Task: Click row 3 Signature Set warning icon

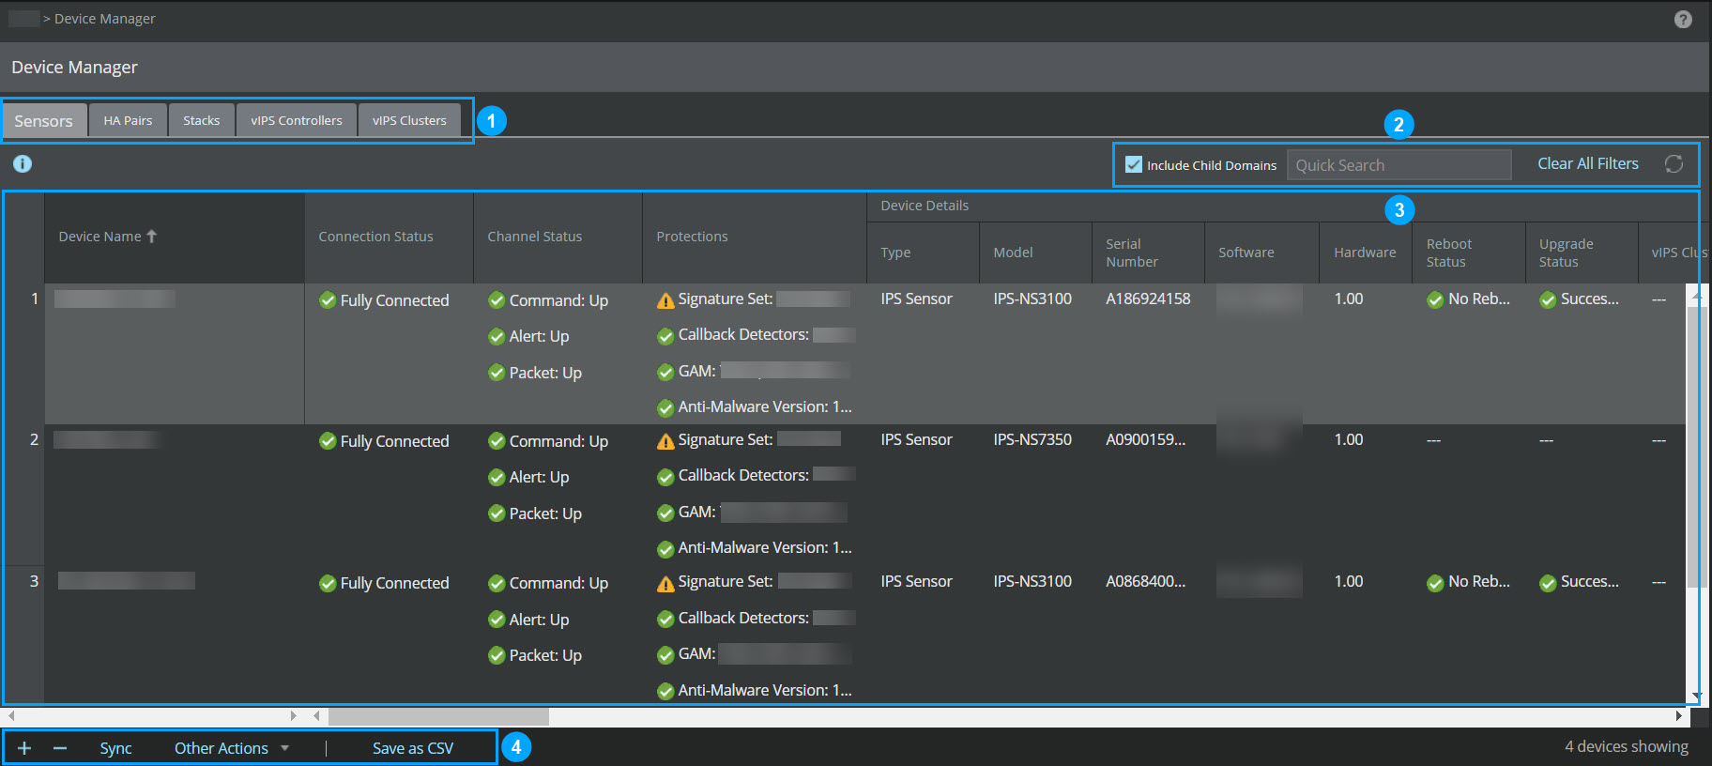Action: 665,583
